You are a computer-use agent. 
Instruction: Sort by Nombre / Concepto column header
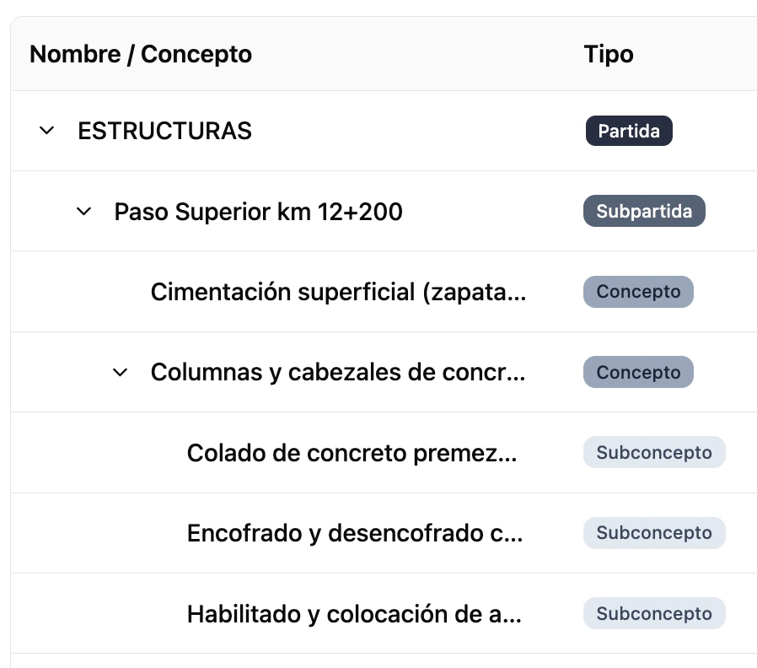tap(141, 54)
